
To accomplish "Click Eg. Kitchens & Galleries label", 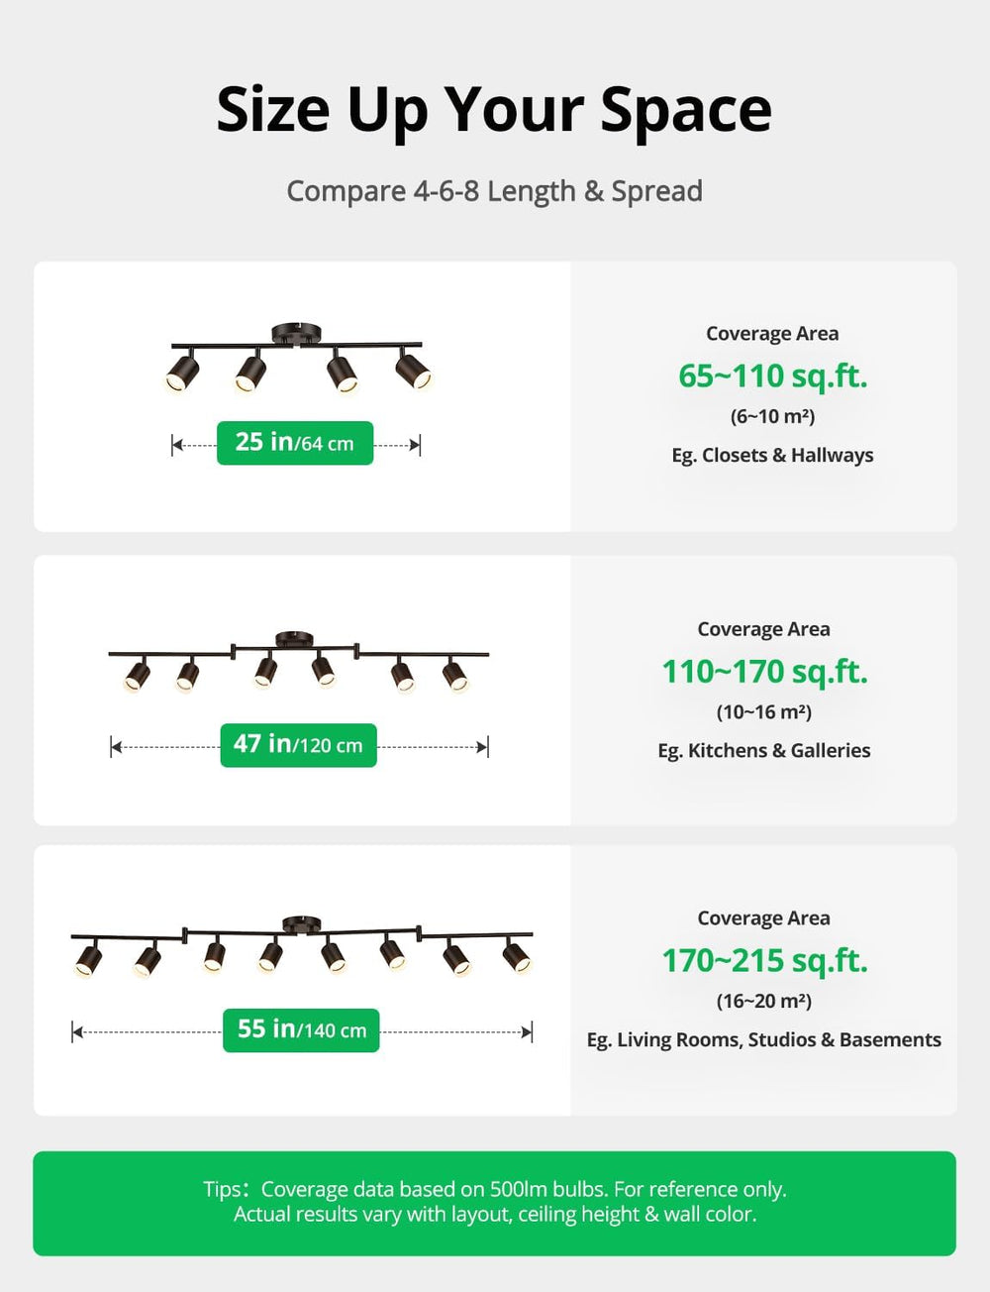I will coord(764,751).
